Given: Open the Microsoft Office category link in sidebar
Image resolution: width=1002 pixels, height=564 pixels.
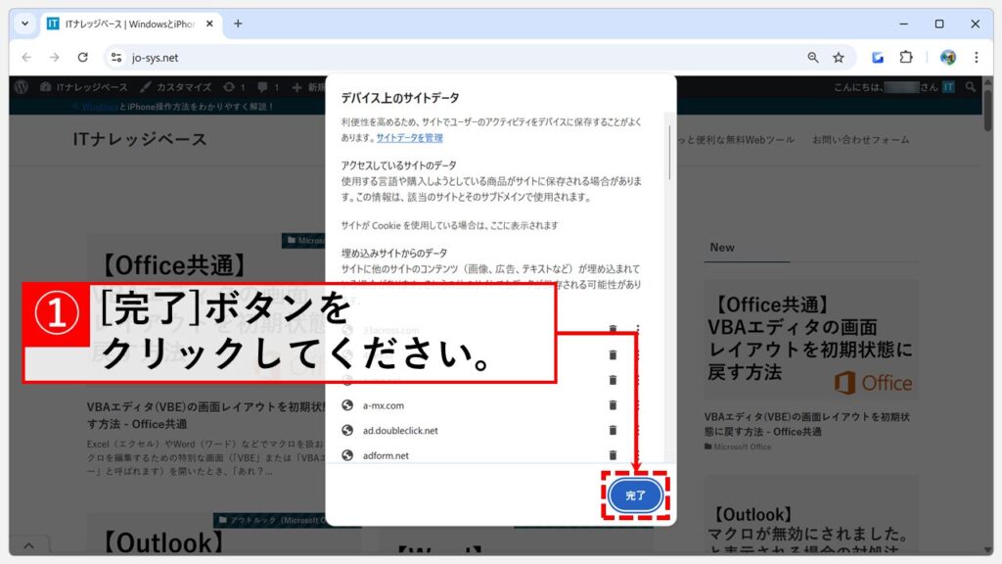Looking at the screenshot, I should tap(738, 446).
